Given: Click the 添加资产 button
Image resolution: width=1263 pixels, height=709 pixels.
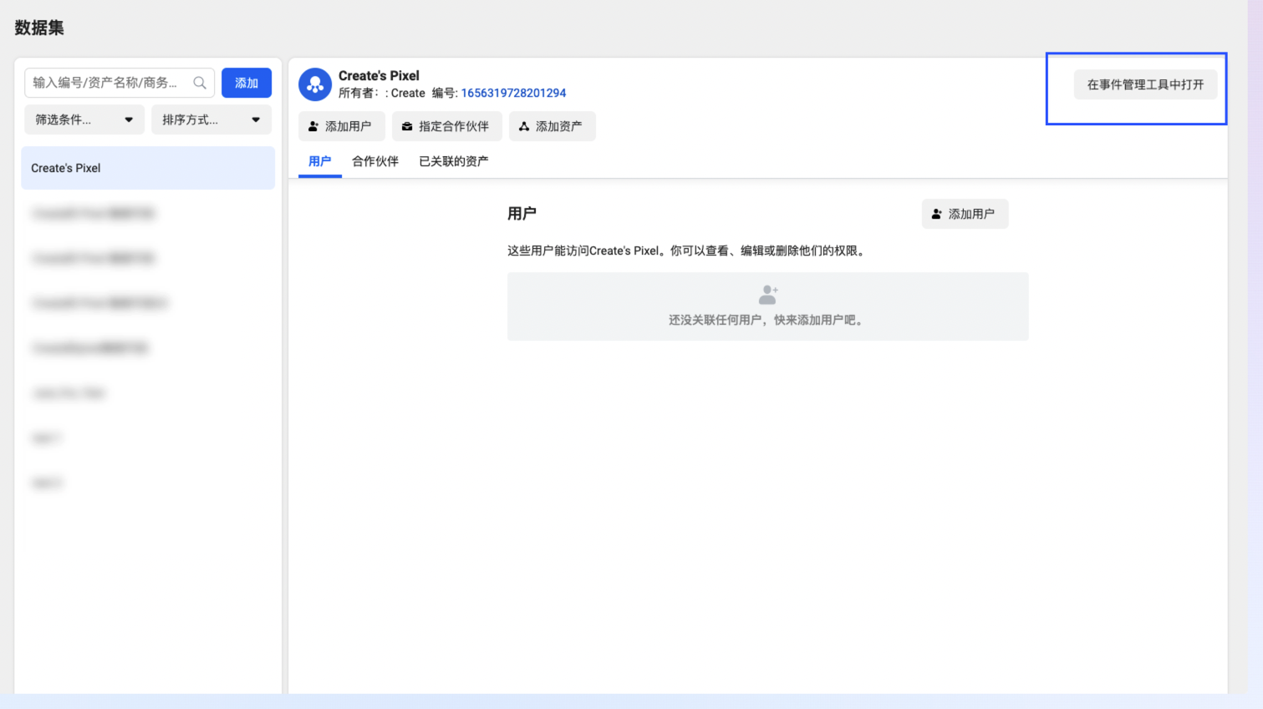Looking at the screenshot, I should coord(553,126).
